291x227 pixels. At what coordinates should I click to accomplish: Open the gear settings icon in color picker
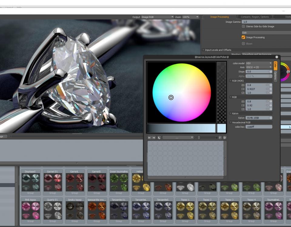point(225,138)
